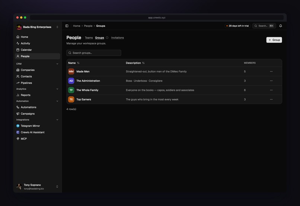Viewport: 300px width, 206px height.
Task: Click the TF avatar for The Whole Family
Action: click(x=71, y=90)
